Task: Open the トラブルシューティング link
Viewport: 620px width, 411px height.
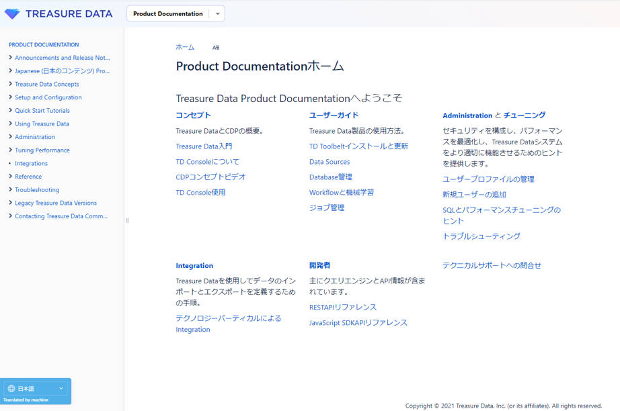Action: 481,236
